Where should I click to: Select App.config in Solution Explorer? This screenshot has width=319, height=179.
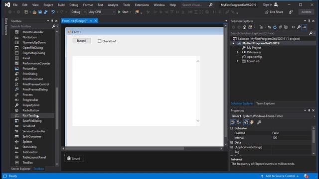tap(254, 57)
